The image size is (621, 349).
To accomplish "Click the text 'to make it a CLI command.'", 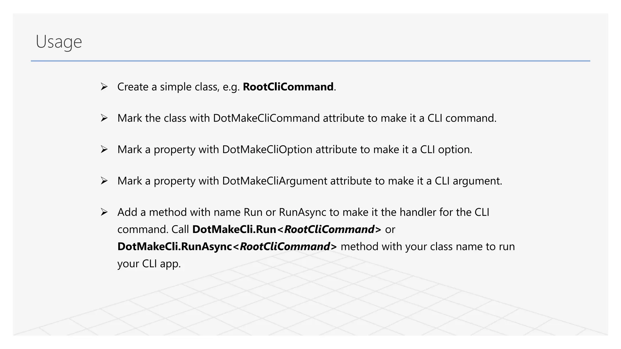I will 432,118.
